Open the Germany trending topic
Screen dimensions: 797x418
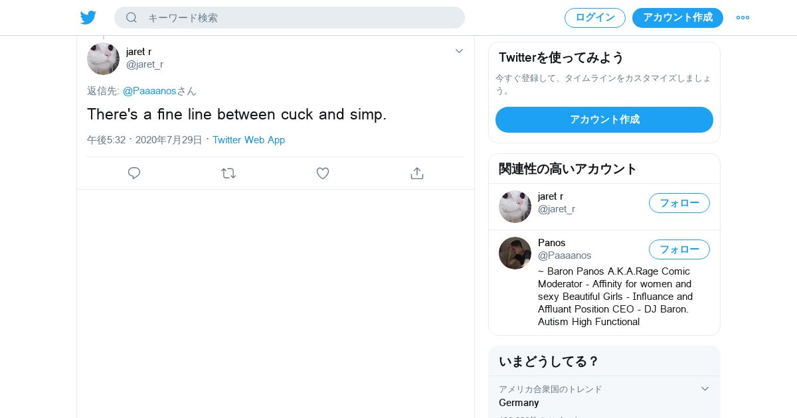pyautogui.click(x=519, y=403)
